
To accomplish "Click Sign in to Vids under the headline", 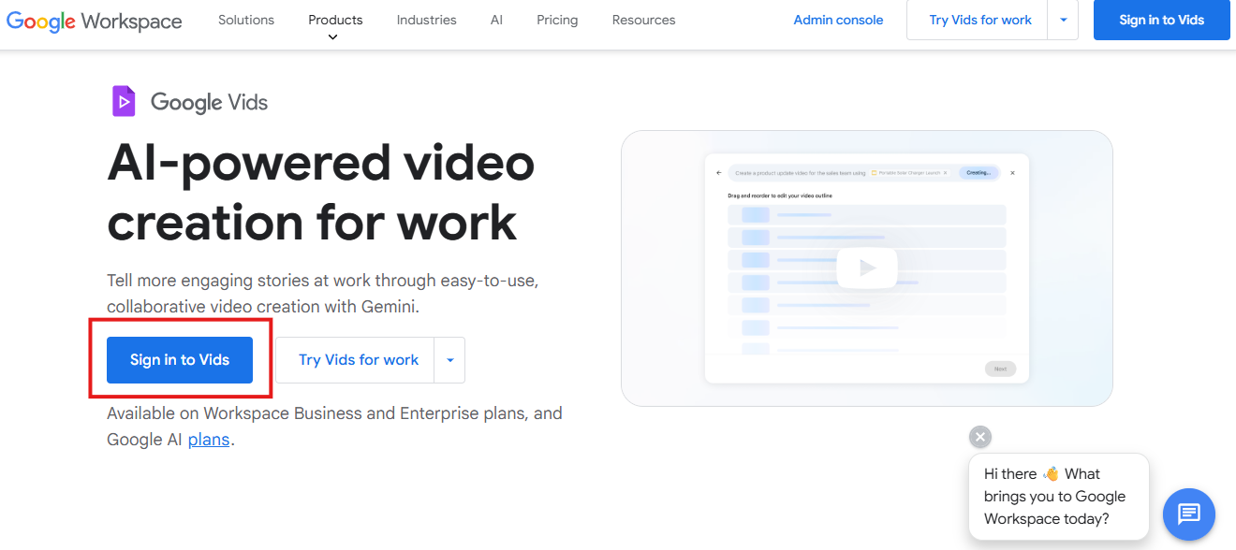I will pos(180,360).
